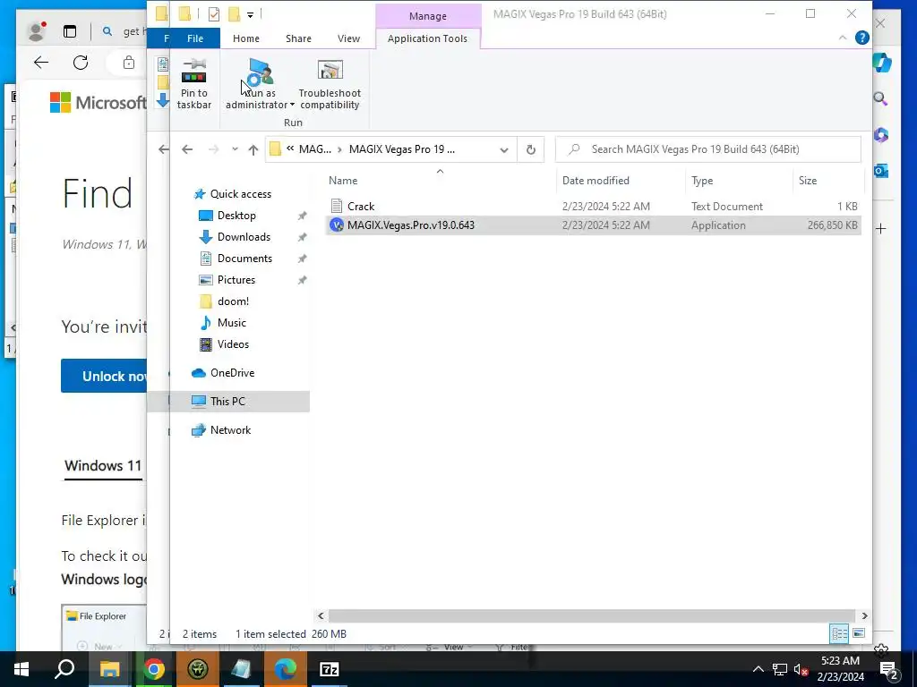Open Microsoft Edge from the taskbar
The width and height of the screenshot is (917, 687).
pos(286,669)
